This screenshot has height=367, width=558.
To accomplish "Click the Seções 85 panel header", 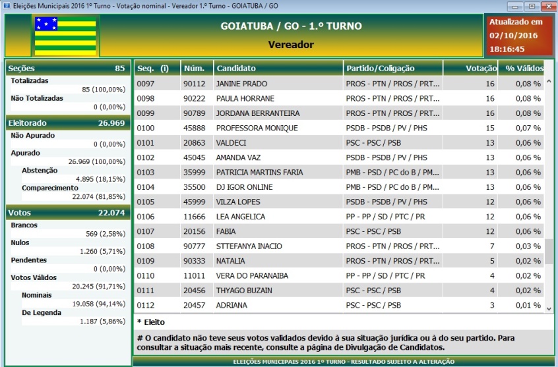I will (68, 69).
